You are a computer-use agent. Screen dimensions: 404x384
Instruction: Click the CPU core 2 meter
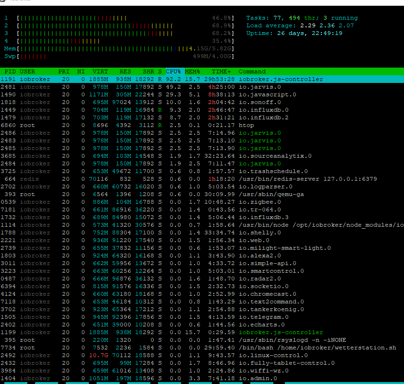[x=119, y=26]
